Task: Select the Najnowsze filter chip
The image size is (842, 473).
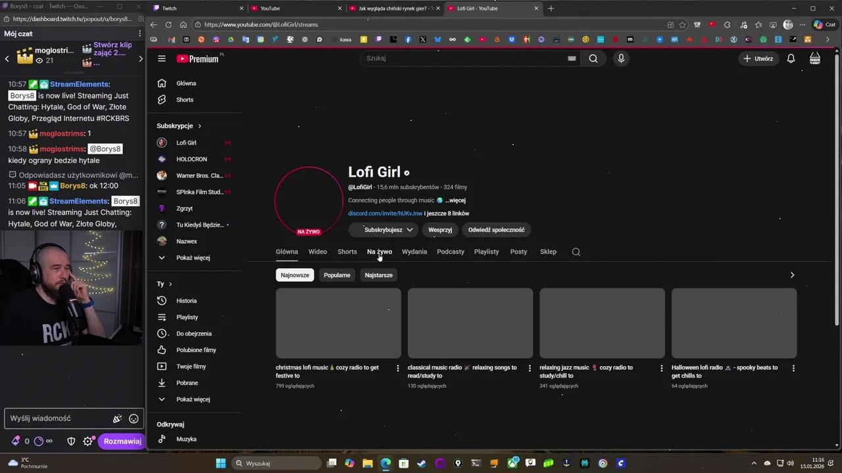Action: click(295, 275)
